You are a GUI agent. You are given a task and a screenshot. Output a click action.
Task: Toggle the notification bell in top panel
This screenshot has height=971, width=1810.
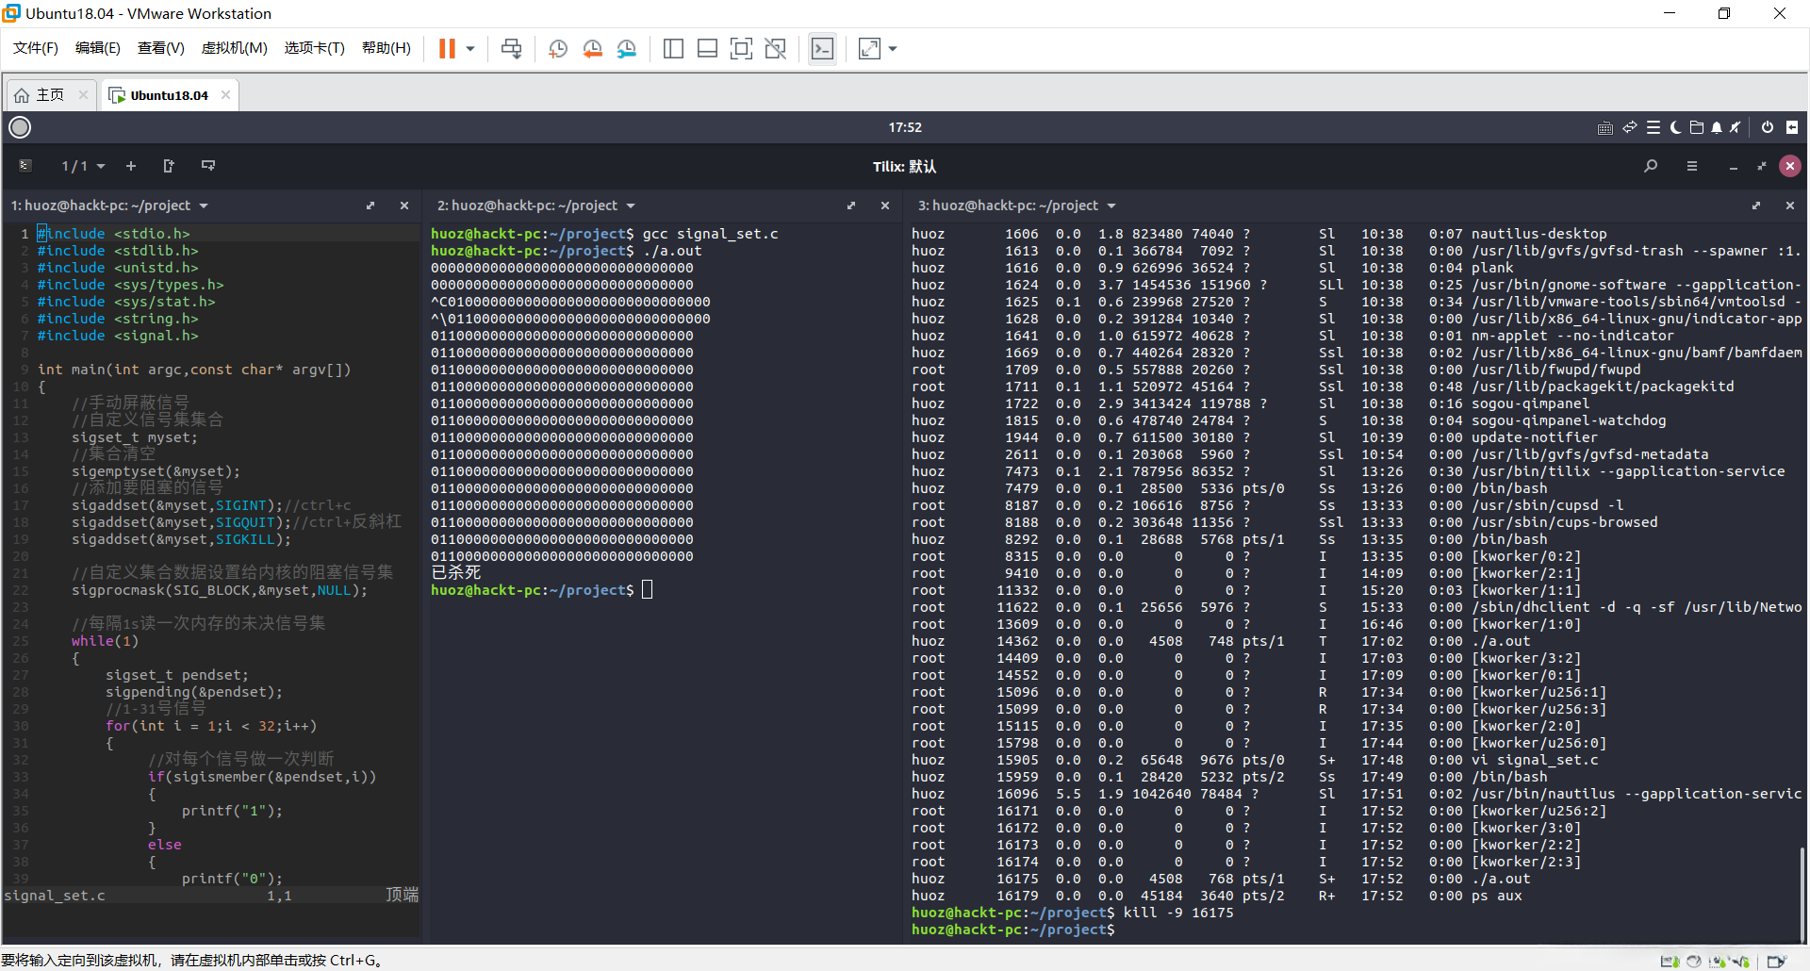pos(1717,127)
